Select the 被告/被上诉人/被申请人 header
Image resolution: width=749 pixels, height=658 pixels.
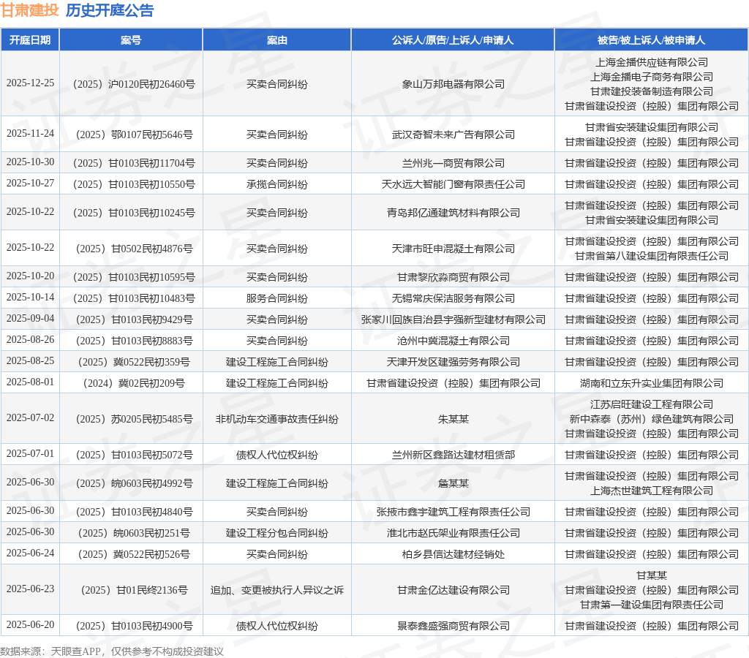coord(652,40)
